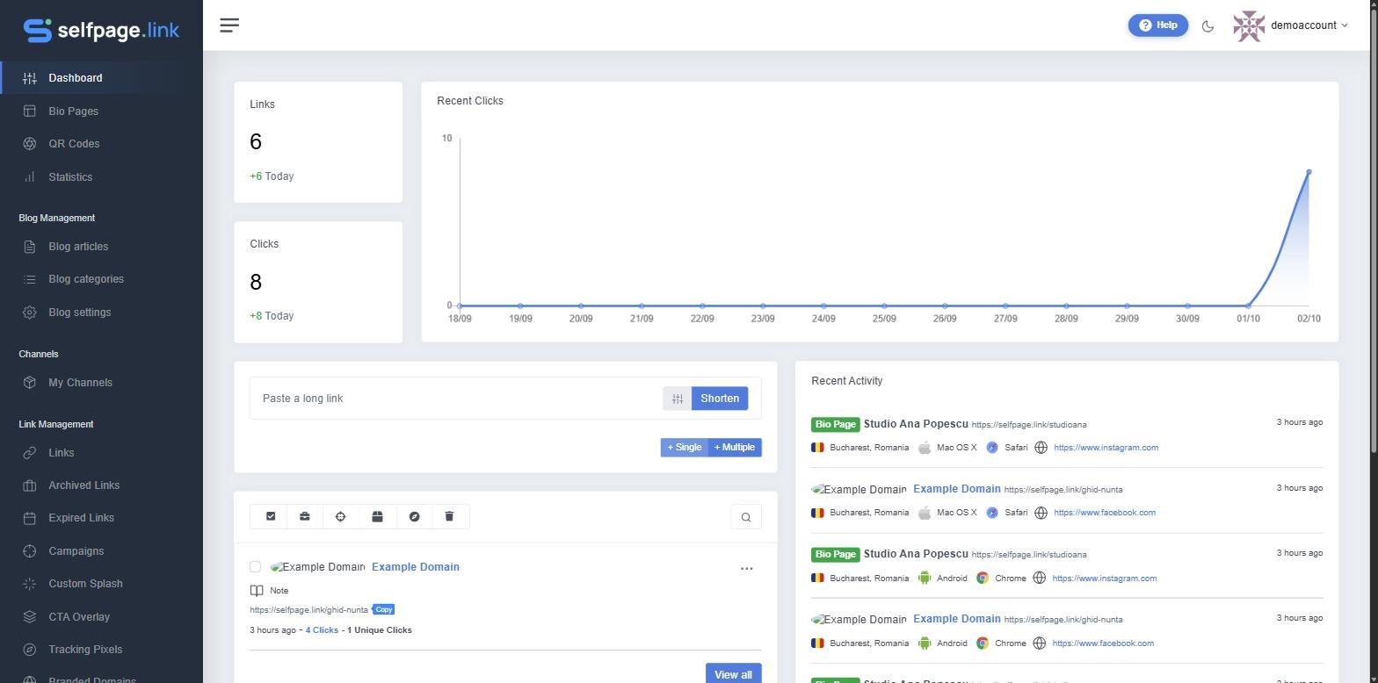
Task: Click the briefcase toolbar icon
Action: click(305, 517)
